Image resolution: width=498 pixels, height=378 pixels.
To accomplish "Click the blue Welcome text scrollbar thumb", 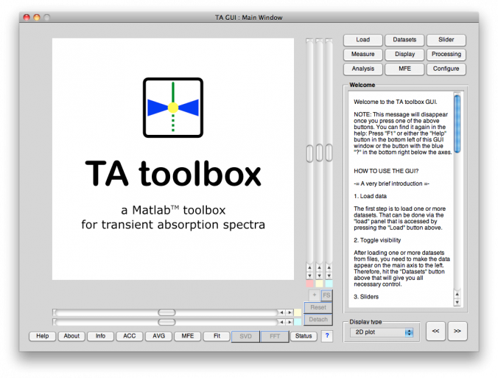I will (457, 124).
